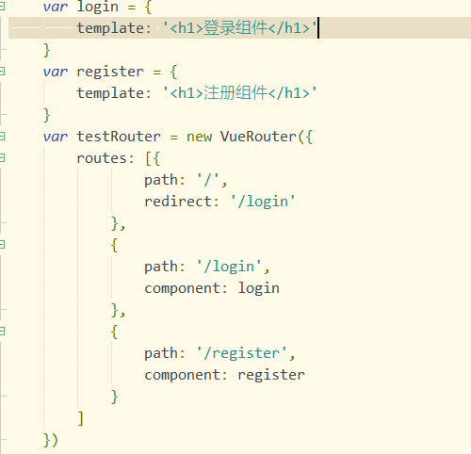Click the redirect value '/login' string
The height and width of the screenshot is (454, 471).
[263, 202]
